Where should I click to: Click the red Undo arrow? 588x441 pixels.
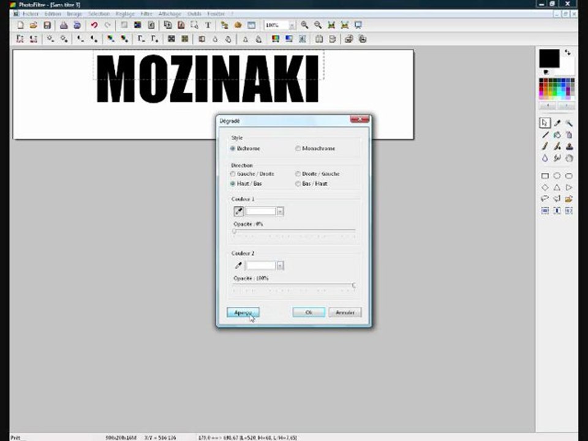click(x=94, y=25)
